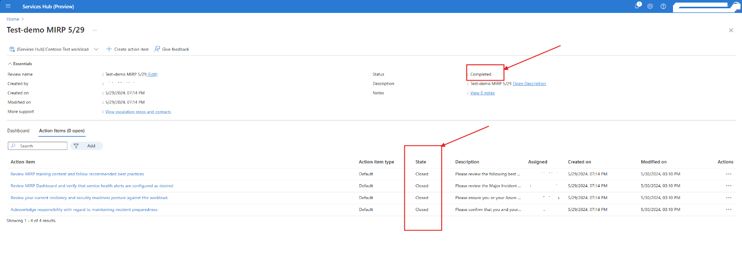Expand the Contoso Test workload dropdown
Viewport: 742px width, 256px height.
coord(96,49)
